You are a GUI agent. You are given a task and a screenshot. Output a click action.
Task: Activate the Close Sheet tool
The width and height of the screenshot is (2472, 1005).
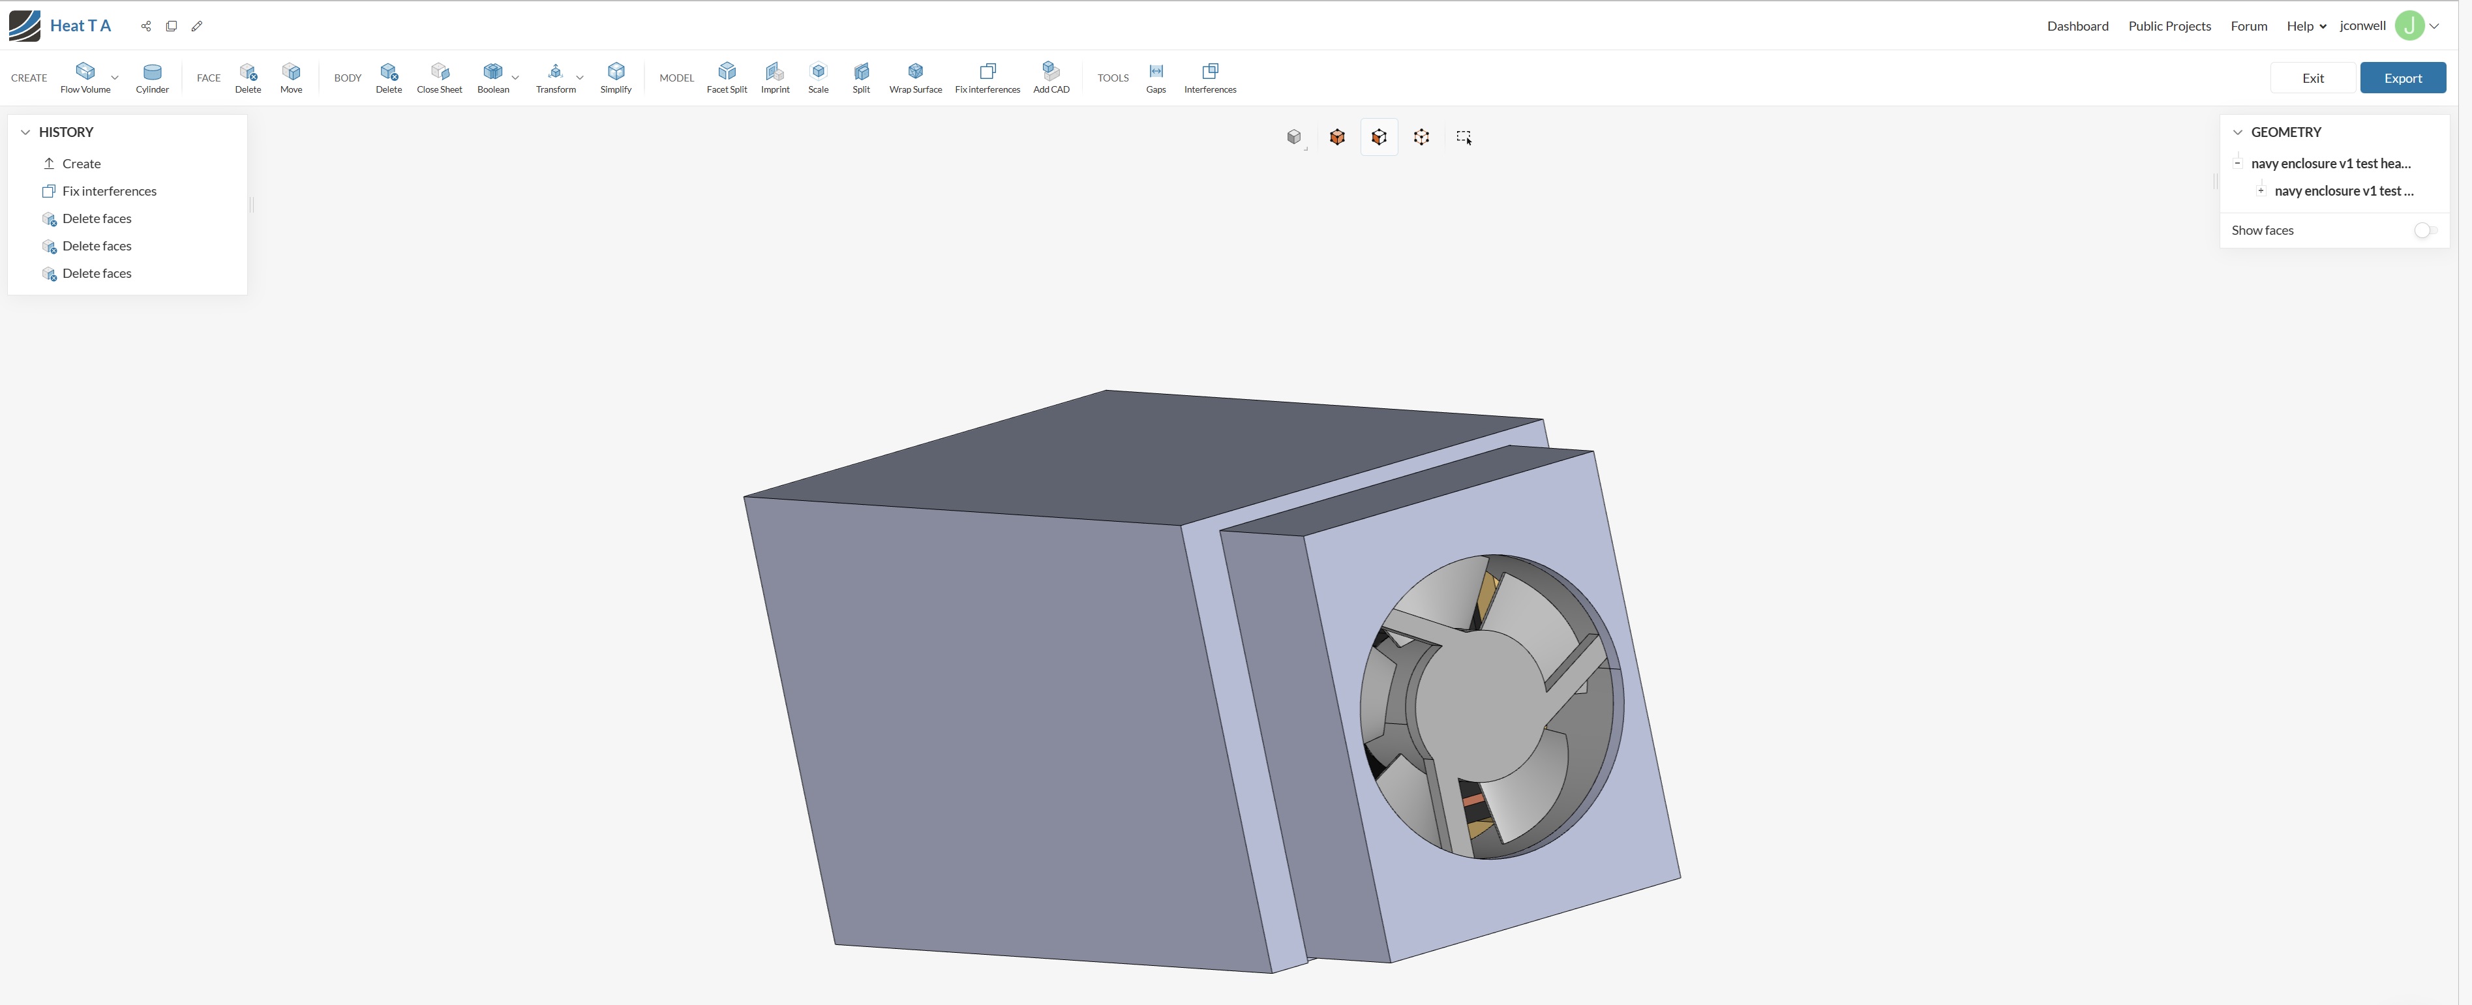[440, 78]
